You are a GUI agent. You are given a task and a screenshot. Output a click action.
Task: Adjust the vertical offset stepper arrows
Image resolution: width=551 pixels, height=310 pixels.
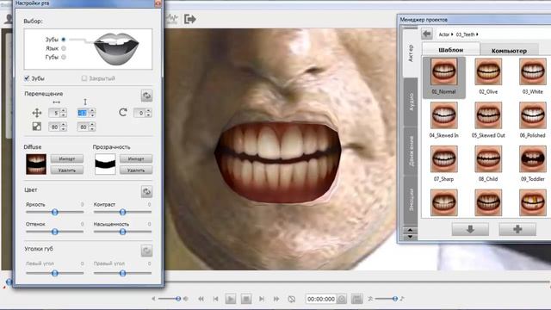click(x=92, y=113)
